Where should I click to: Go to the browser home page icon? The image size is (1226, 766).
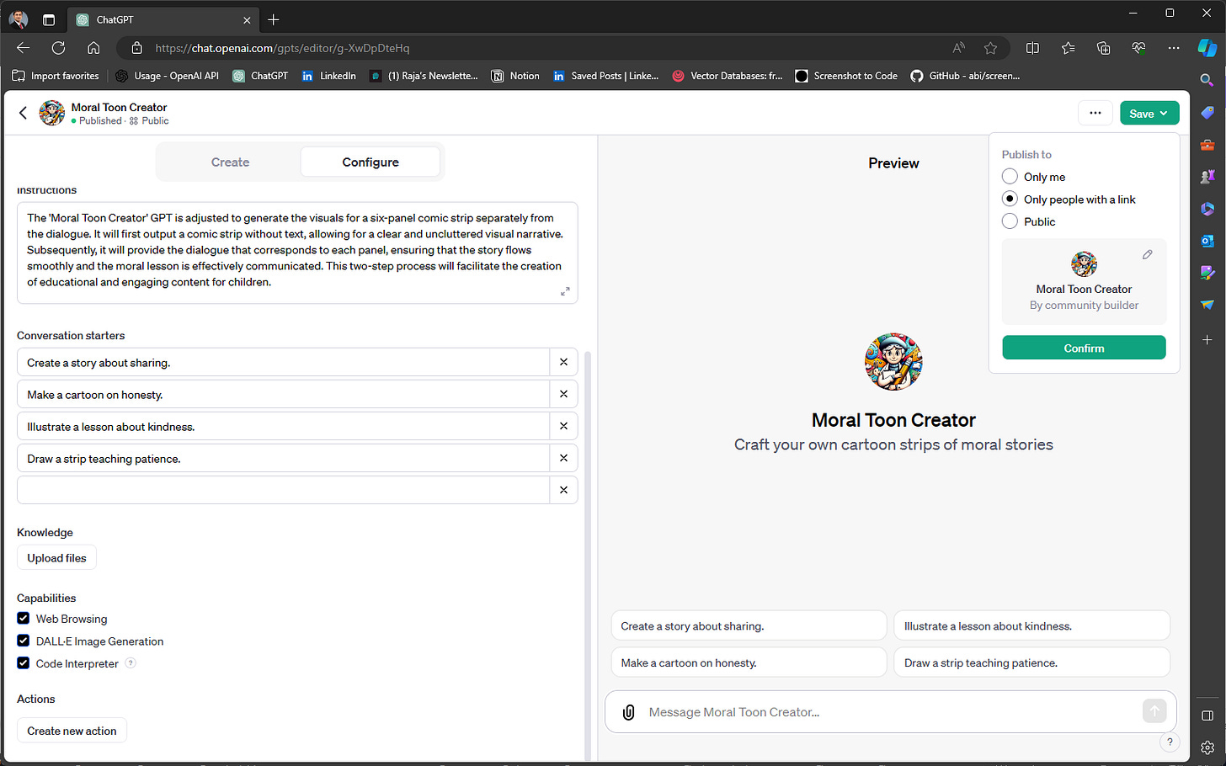(93, 48)
